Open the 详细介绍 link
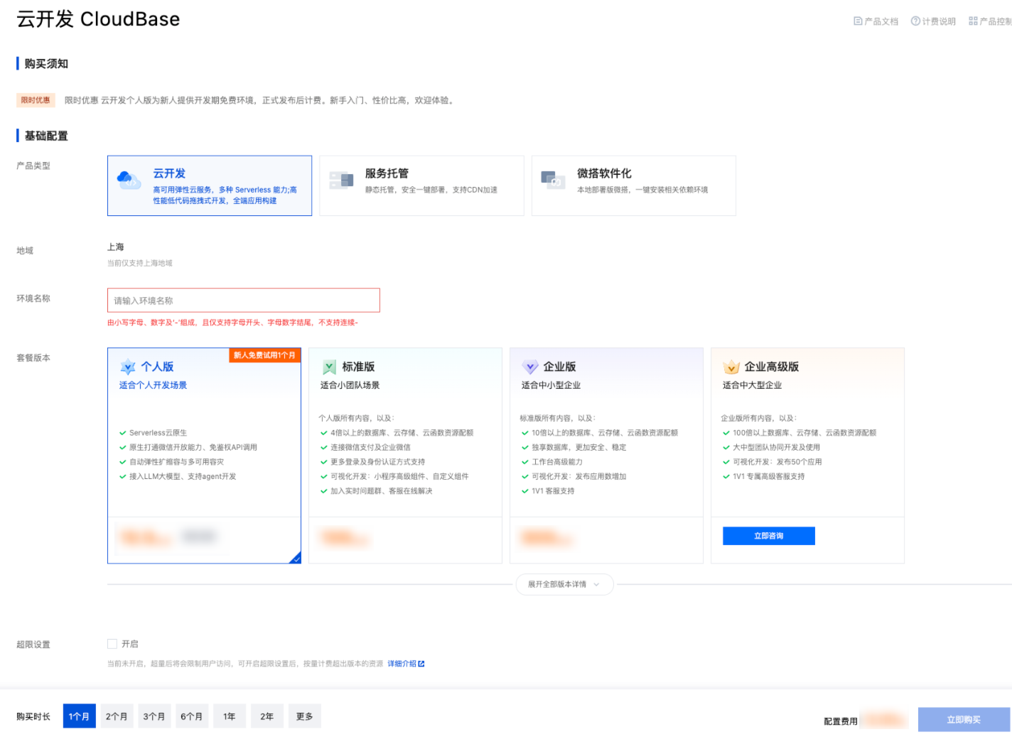This screenshot has height=737, width=1012. 402,664
